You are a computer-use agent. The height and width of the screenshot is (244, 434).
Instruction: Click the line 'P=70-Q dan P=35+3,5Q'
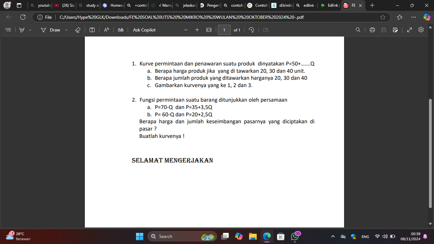click(183, 107)
